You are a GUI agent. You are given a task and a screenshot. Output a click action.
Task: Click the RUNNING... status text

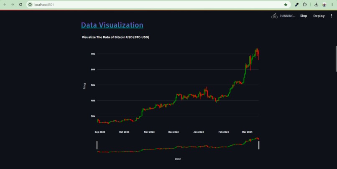pyautogui.click(x=287, y=16)
